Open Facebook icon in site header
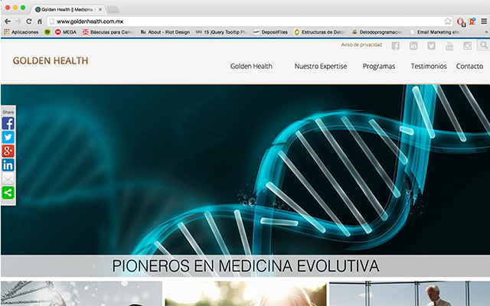Viewport: 490px width, 306px height. (395, 46)
